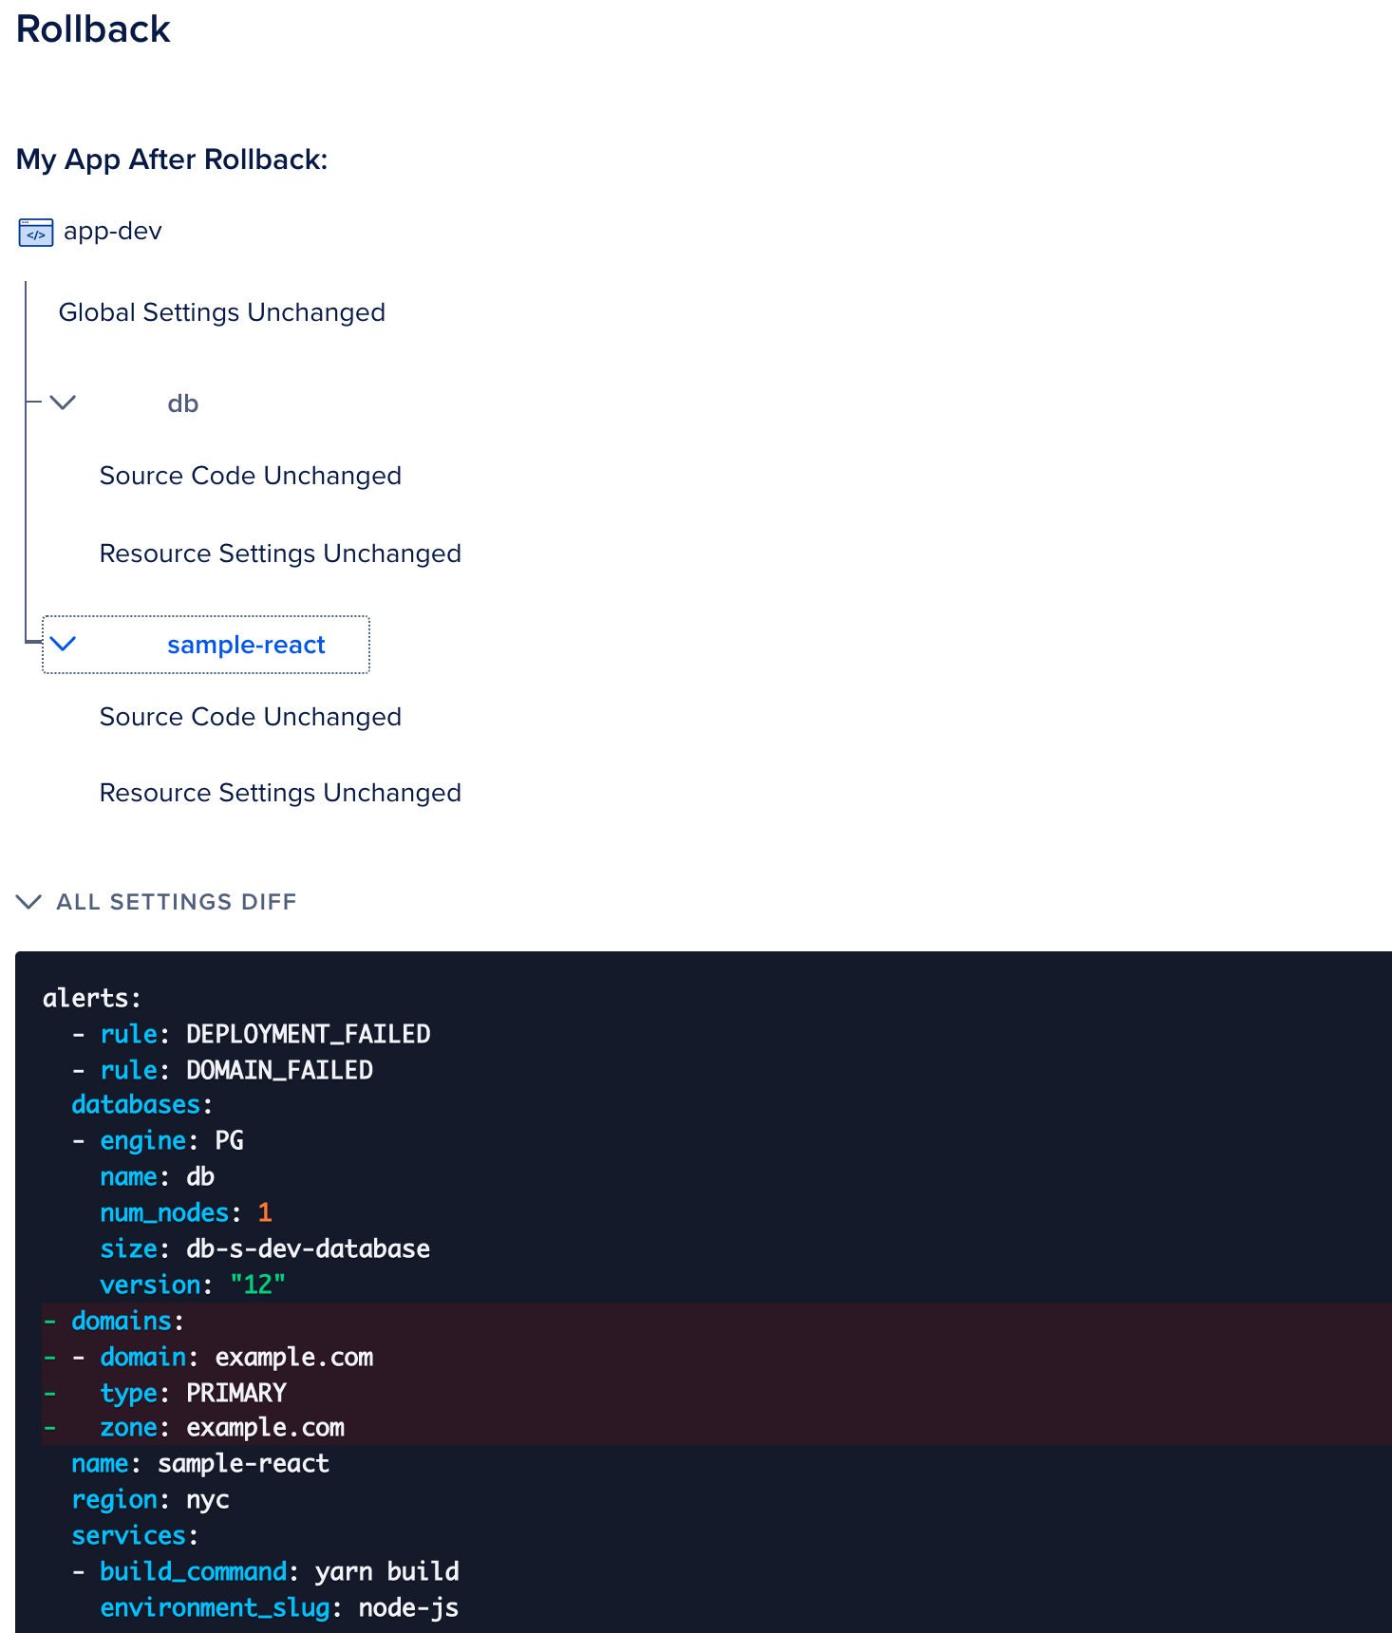Collapse the sample-react component chevron

pos(63,644)
